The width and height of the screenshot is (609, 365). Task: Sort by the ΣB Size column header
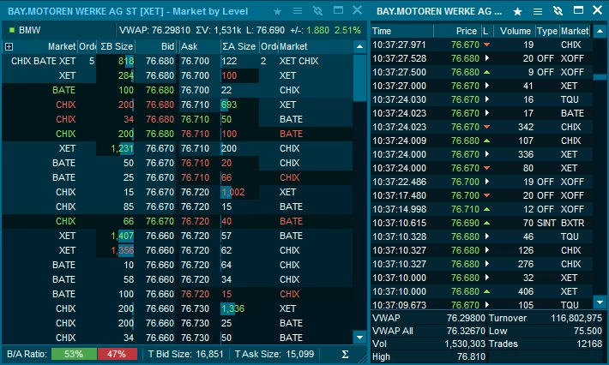pos(117,46)
